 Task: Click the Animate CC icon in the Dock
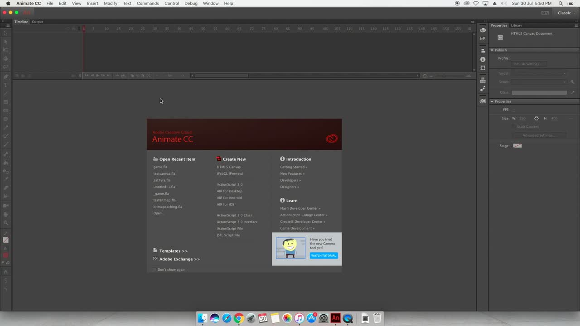pyautogui.click(x=335, y=318)
